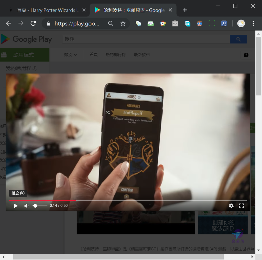Seek on the video progress bar

[128, 200]
